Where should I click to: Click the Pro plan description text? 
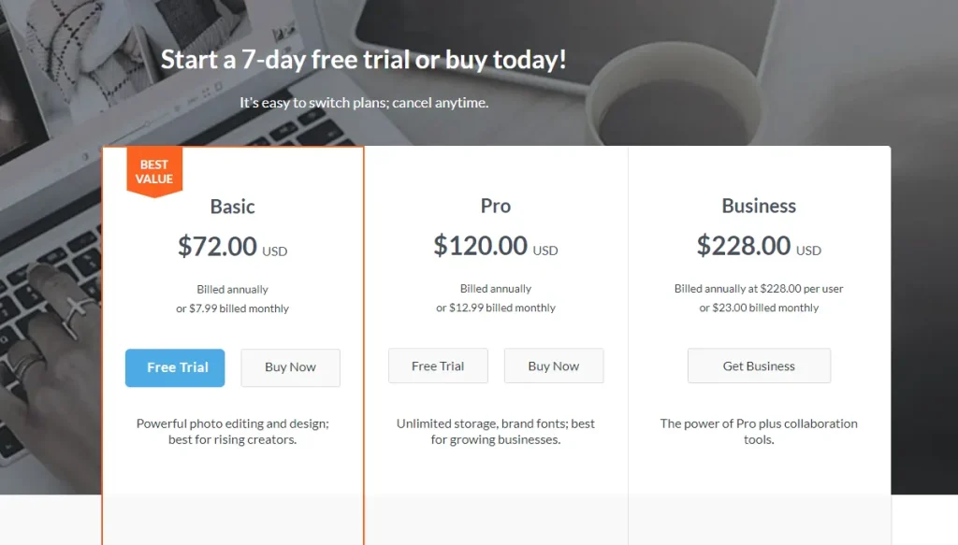495,431
